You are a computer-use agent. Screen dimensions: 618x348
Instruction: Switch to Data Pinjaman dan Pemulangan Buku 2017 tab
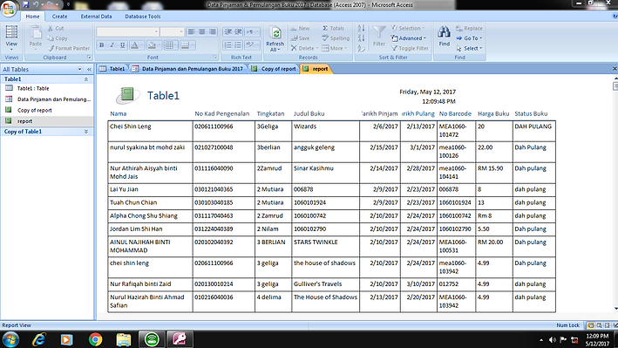(x=188, y=69)
